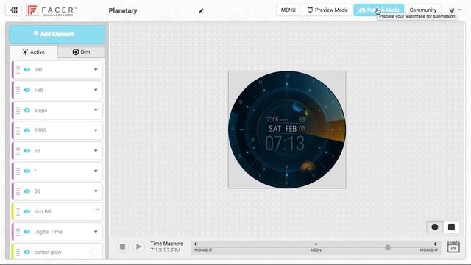Click the left midnight moon icon
Screen dimensions: 471x265
pyautogui.click(x=196, y=244)
